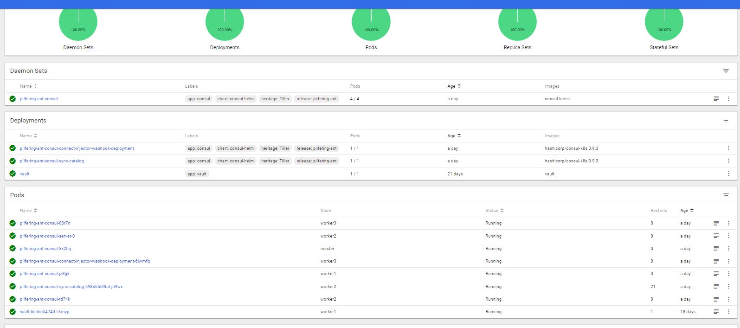Open the vault deployment link

click(x=25, y=174)
